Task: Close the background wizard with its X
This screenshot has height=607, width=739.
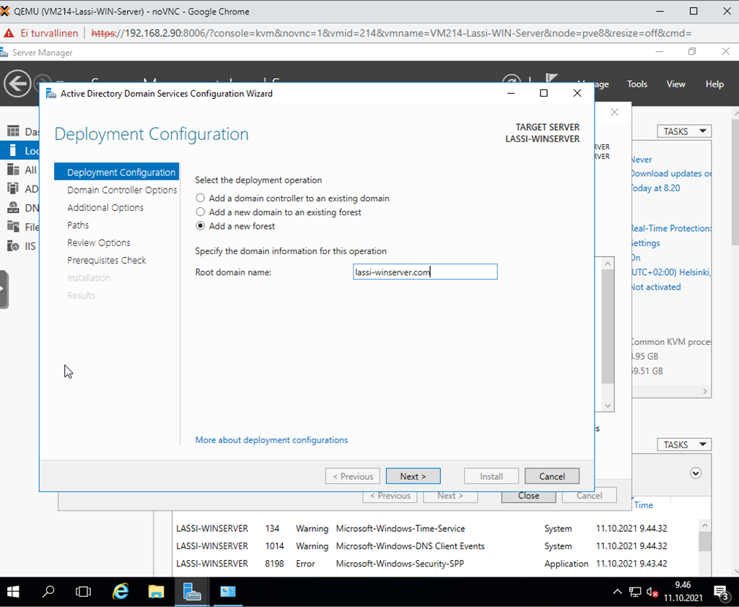Action: pyautogui.click(x=615, y=112)
